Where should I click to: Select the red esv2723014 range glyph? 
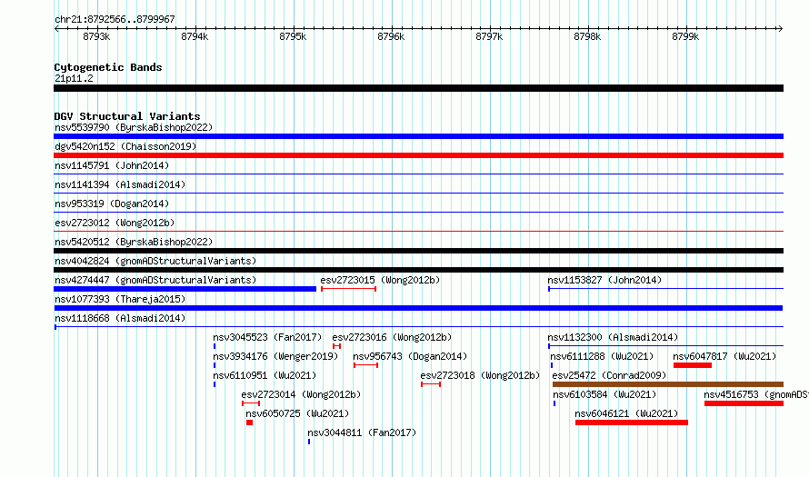coord(251,403)
